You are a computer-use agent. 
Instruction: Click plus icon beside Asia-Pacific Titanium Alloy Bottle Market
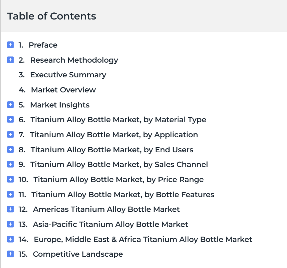(10, 224)
